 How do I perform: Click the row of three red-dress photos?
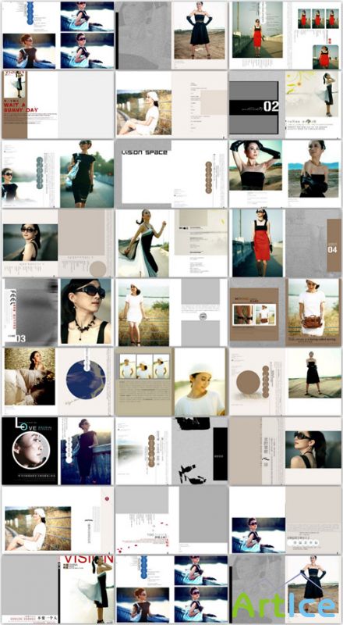tap(318, 19)
